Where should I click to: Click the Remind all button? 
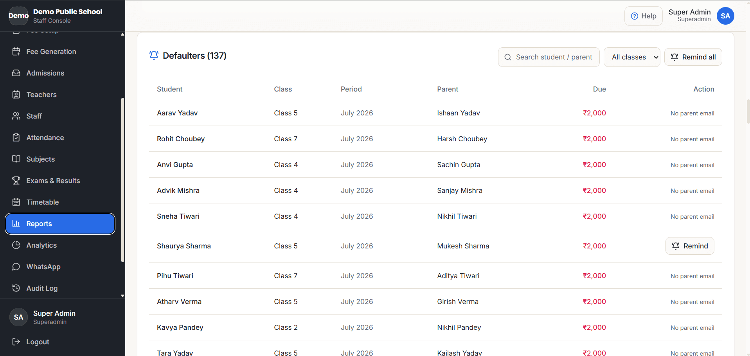tap(693, 57)
